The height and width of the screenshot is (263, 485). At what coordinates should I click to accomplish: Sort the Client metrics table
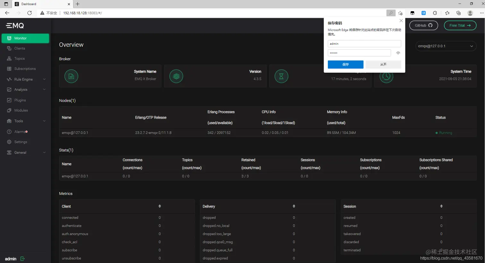(160, 206)
